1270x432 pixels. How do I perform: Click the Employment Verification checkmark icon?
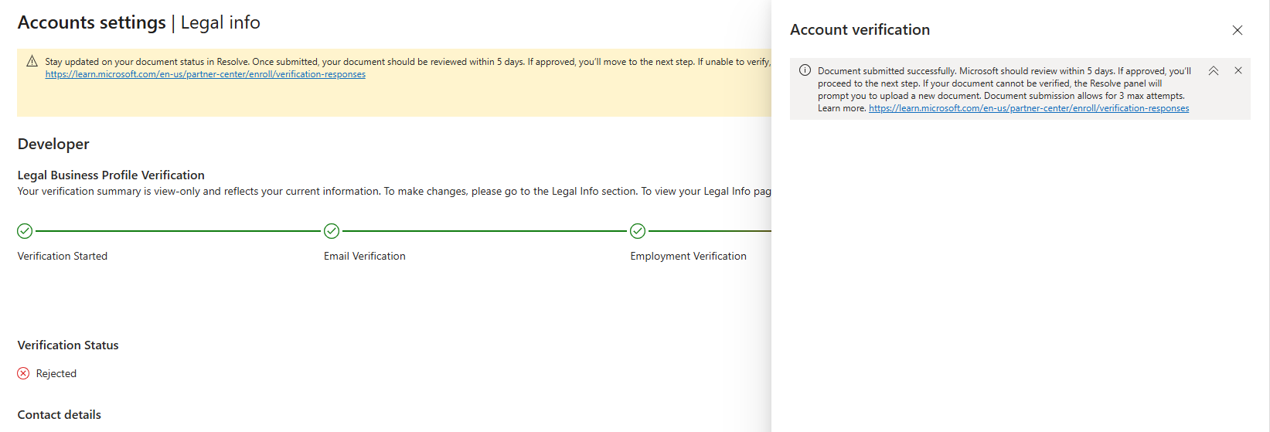(x=638, y=231)
